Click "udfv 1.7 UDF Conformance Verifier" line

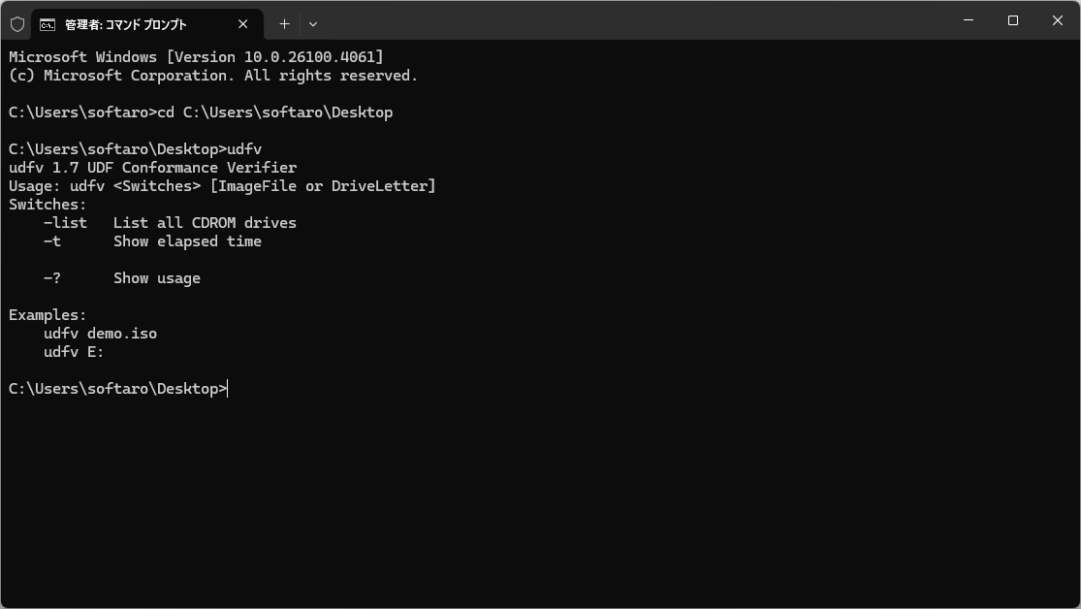tap(152, 168)
